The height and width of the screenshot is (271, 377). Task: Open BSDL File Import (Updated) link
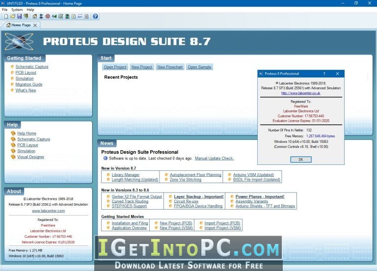pyautogui.click(x=257, y=180)
